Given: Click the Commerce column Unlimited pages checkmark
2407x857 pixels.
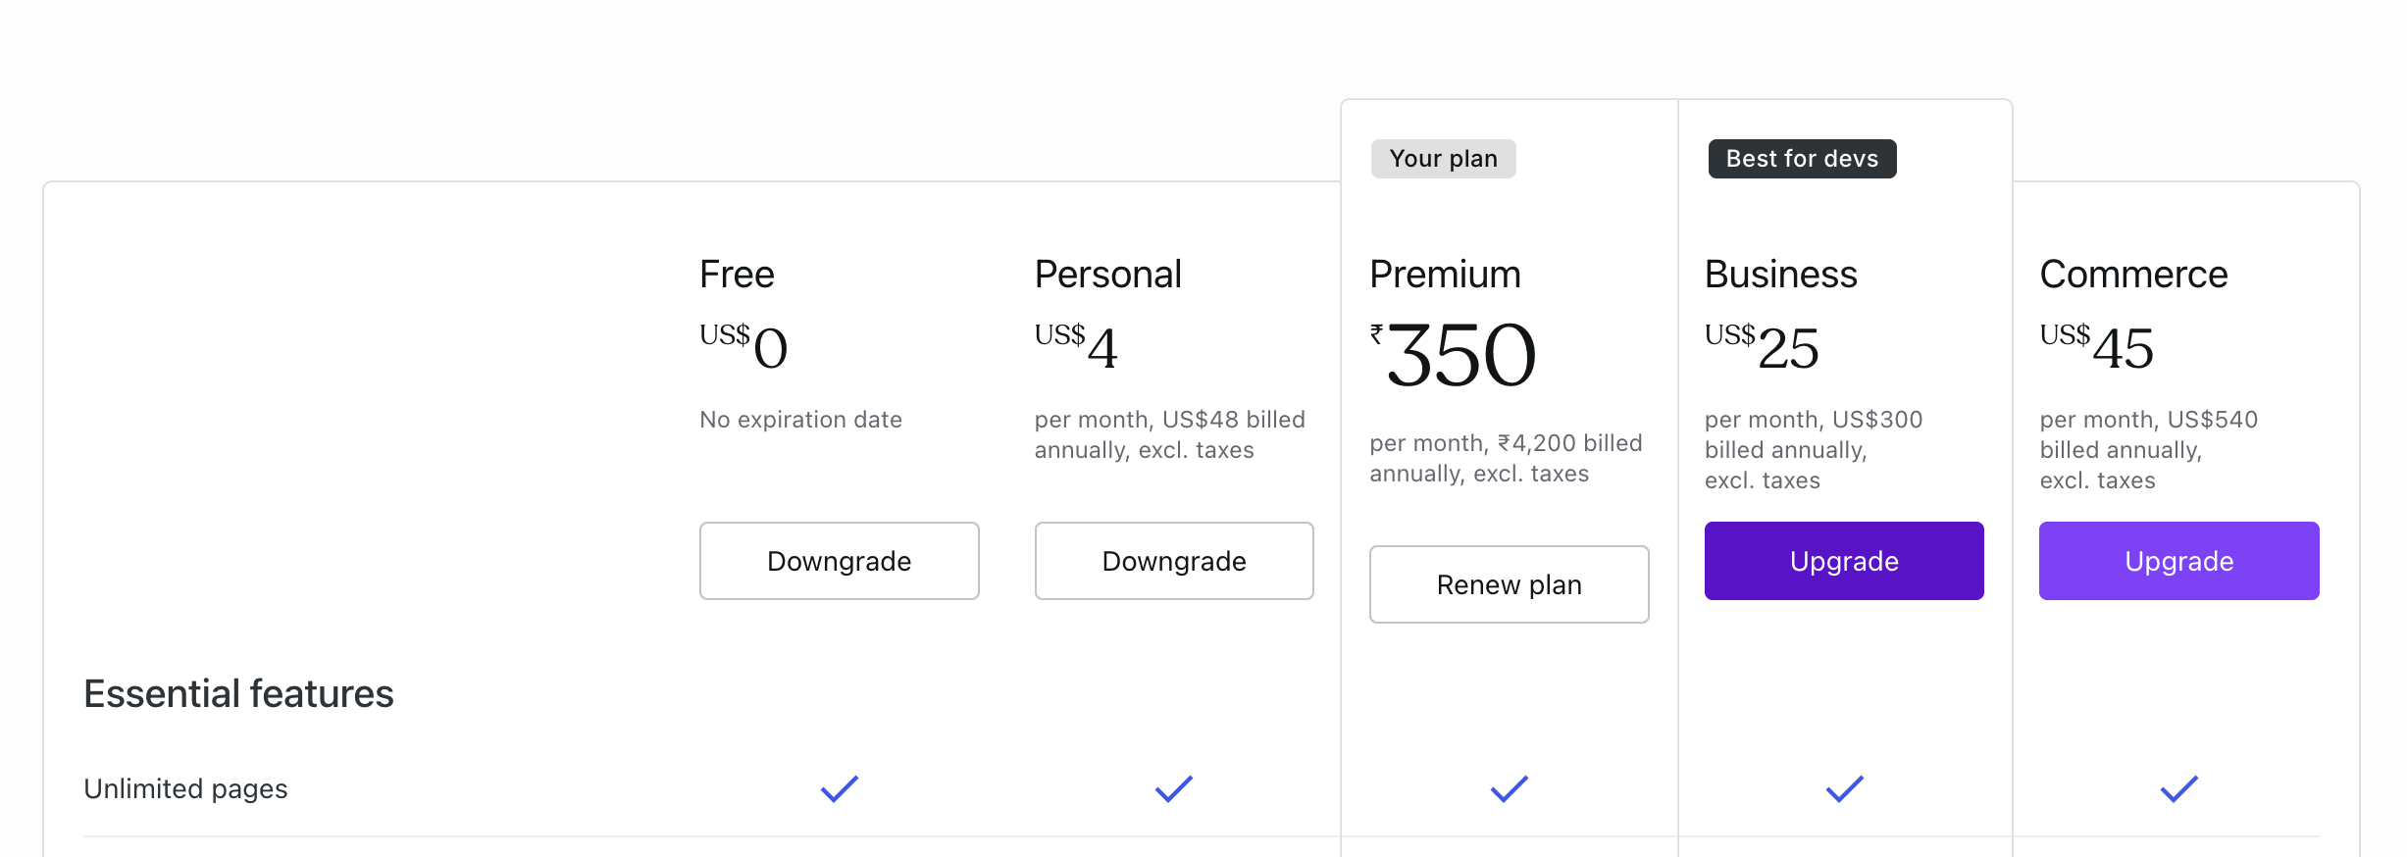Looking at the screenshot, I should pos(2179,788).
